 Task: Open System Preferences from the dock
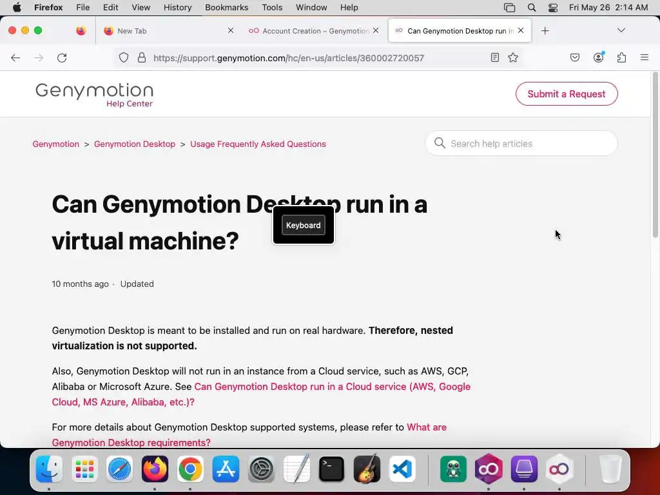[261, 469]
